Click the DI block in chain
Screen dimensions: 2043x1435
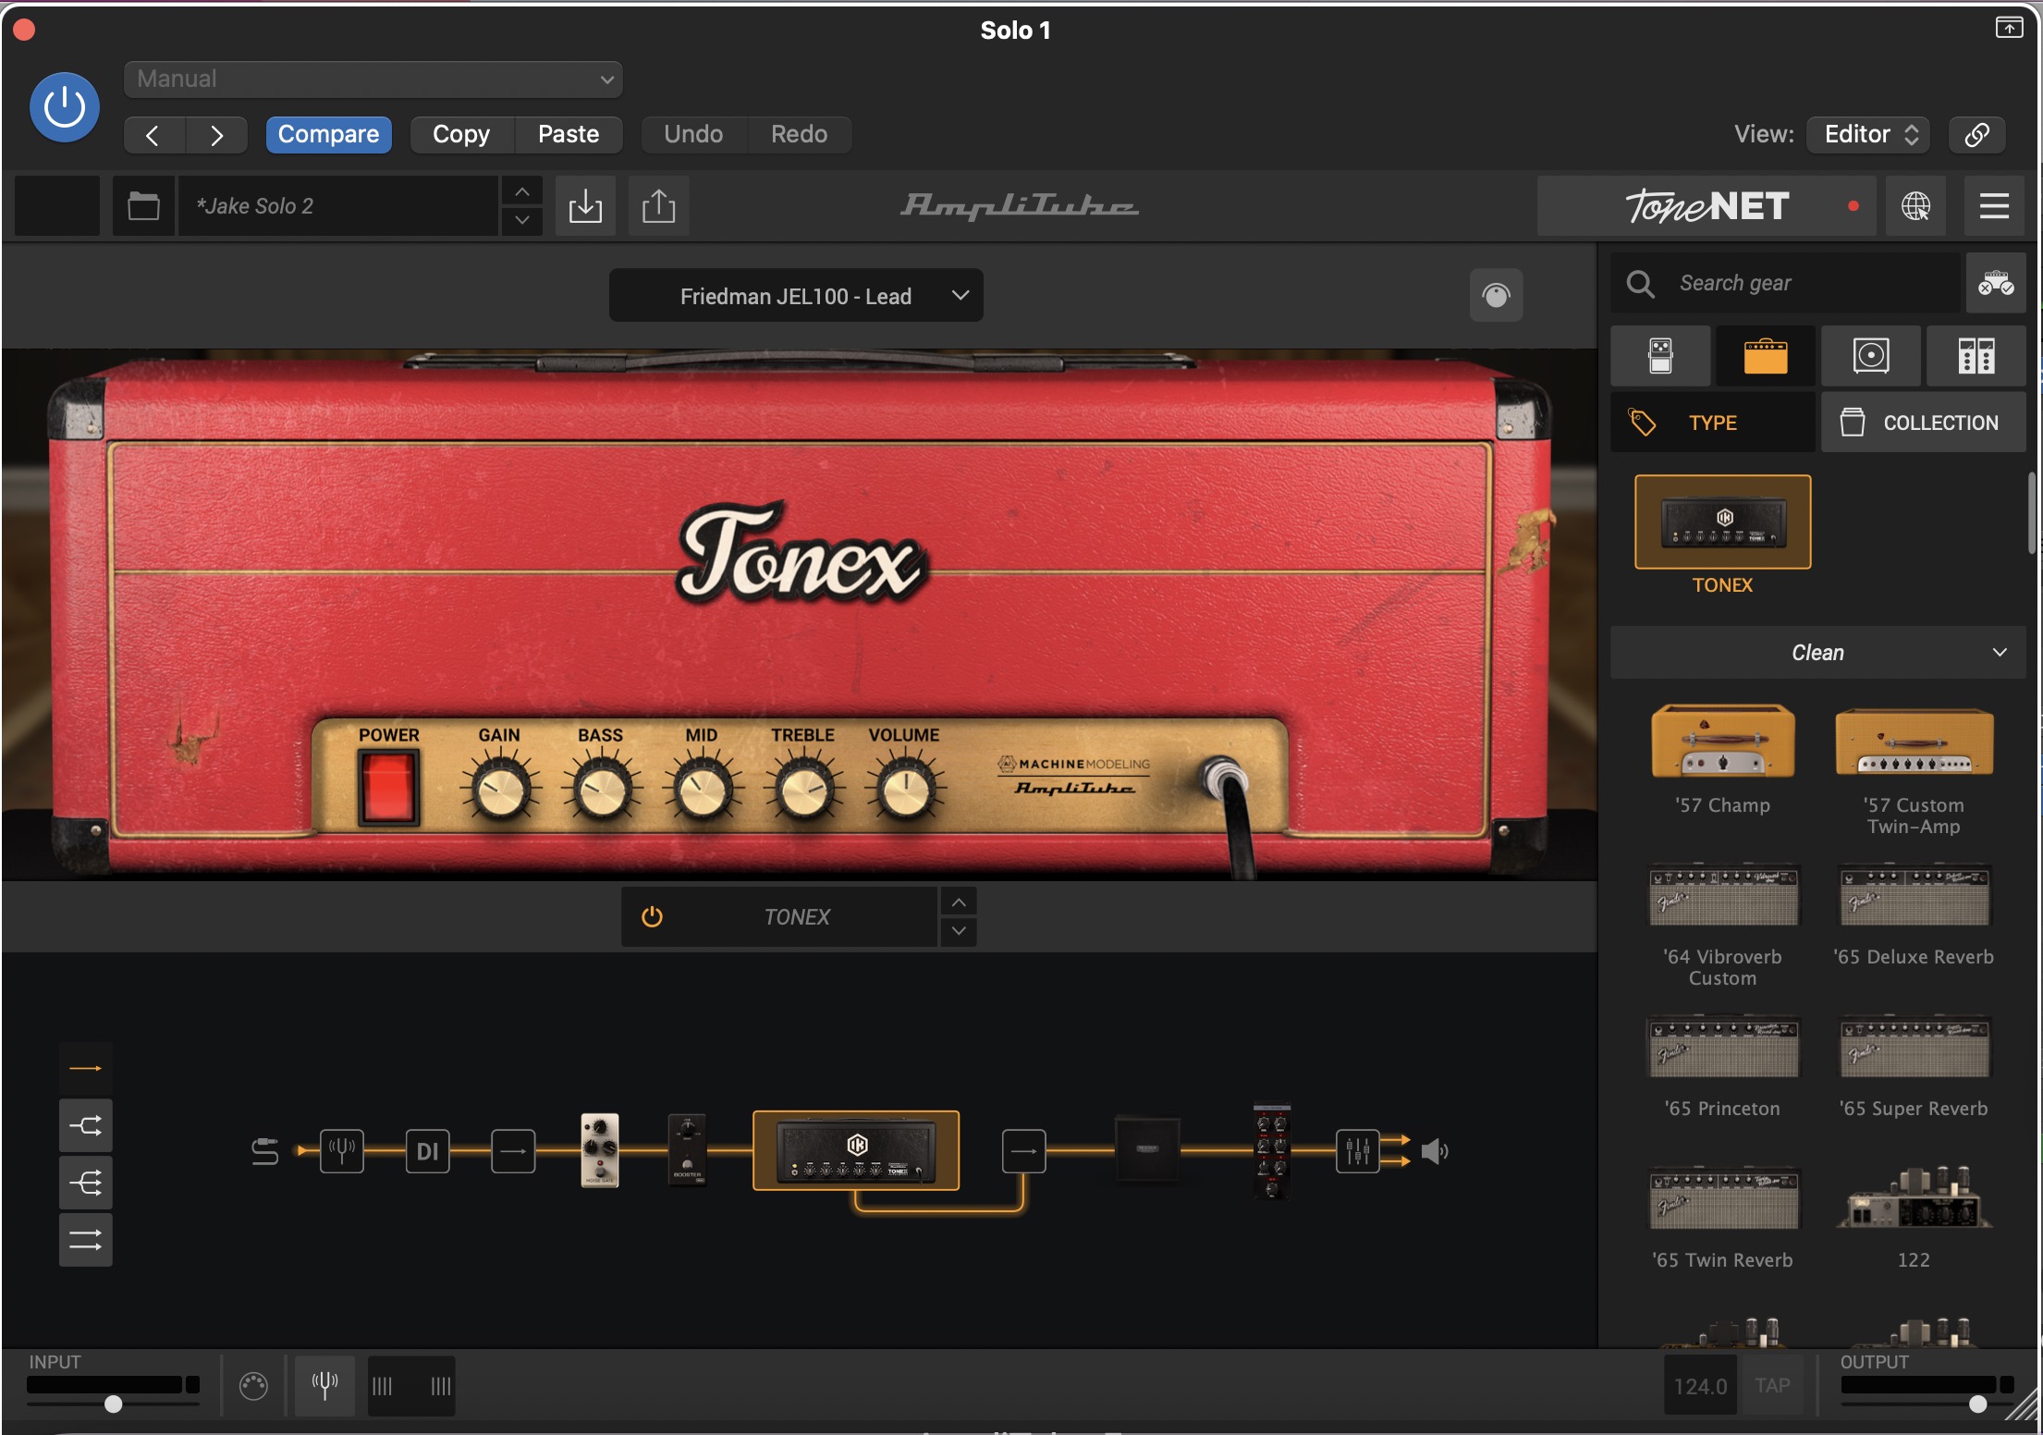coord(428,1151)
